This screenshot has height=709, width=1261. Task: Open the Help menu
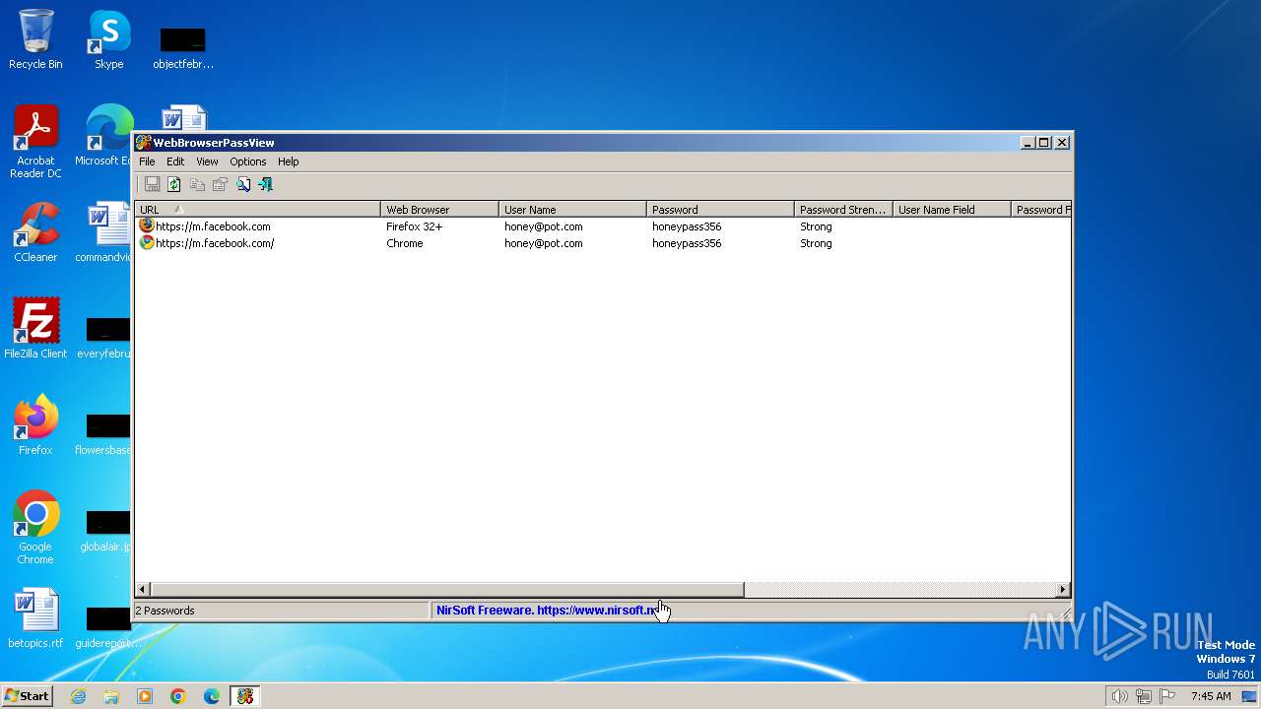(288, 161)
